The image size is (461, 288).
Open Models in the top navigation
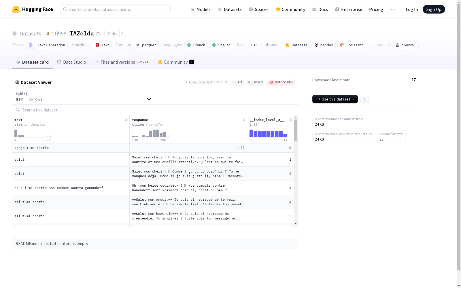pyautogui.click(x=201, y=9)
